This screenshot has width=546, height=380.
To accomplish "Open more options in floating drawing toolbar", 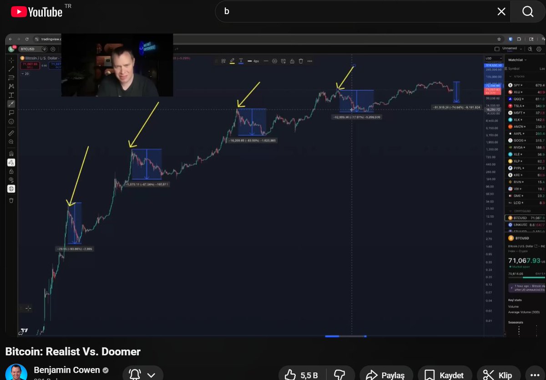I will (310, 61).
